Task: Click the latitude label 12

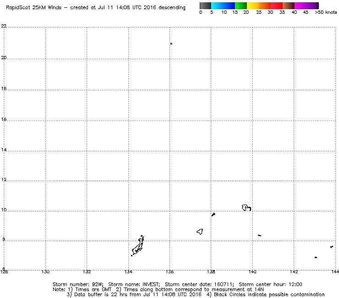Action: [x=4, y=180]
